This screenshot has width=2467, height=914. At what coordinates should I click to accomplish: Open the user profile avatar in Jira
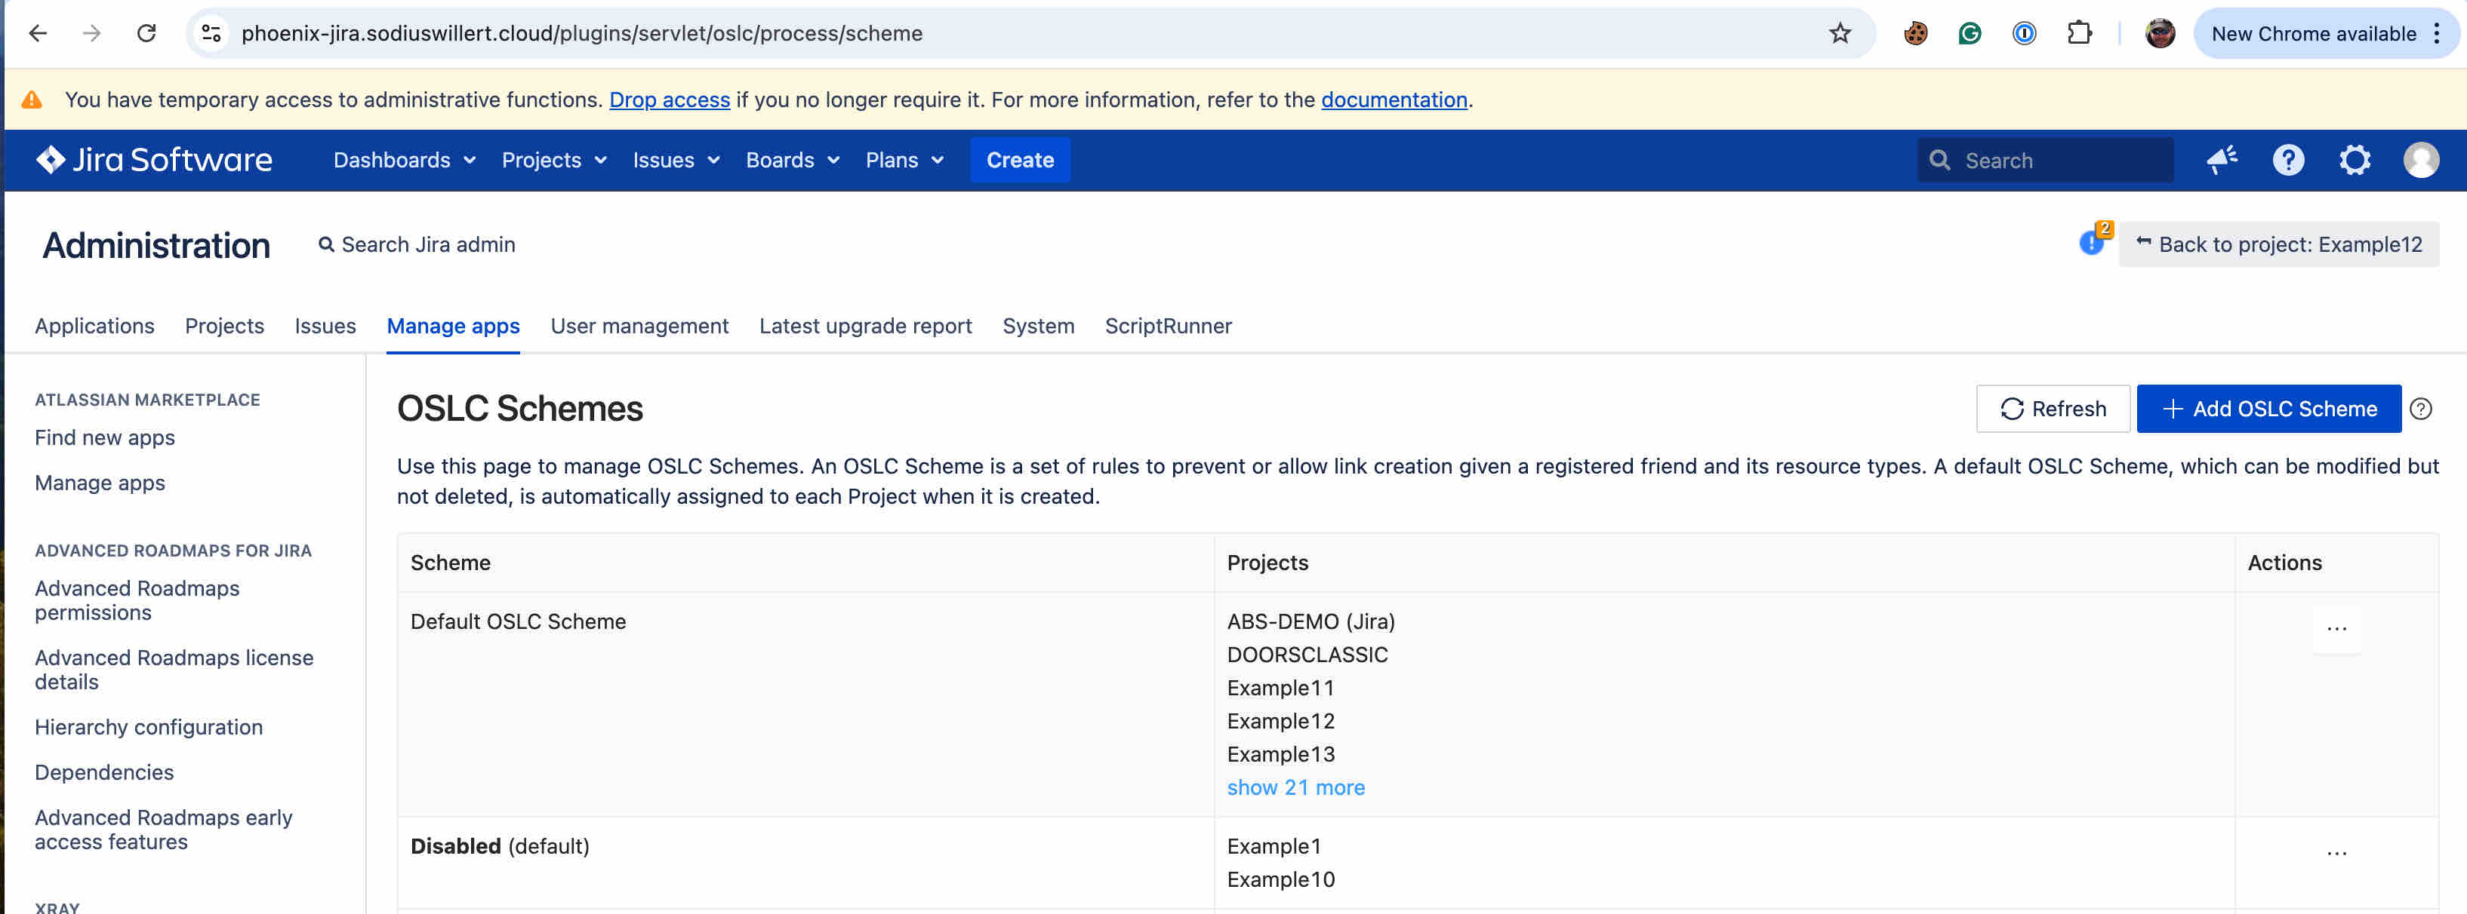coord(2421,160)
